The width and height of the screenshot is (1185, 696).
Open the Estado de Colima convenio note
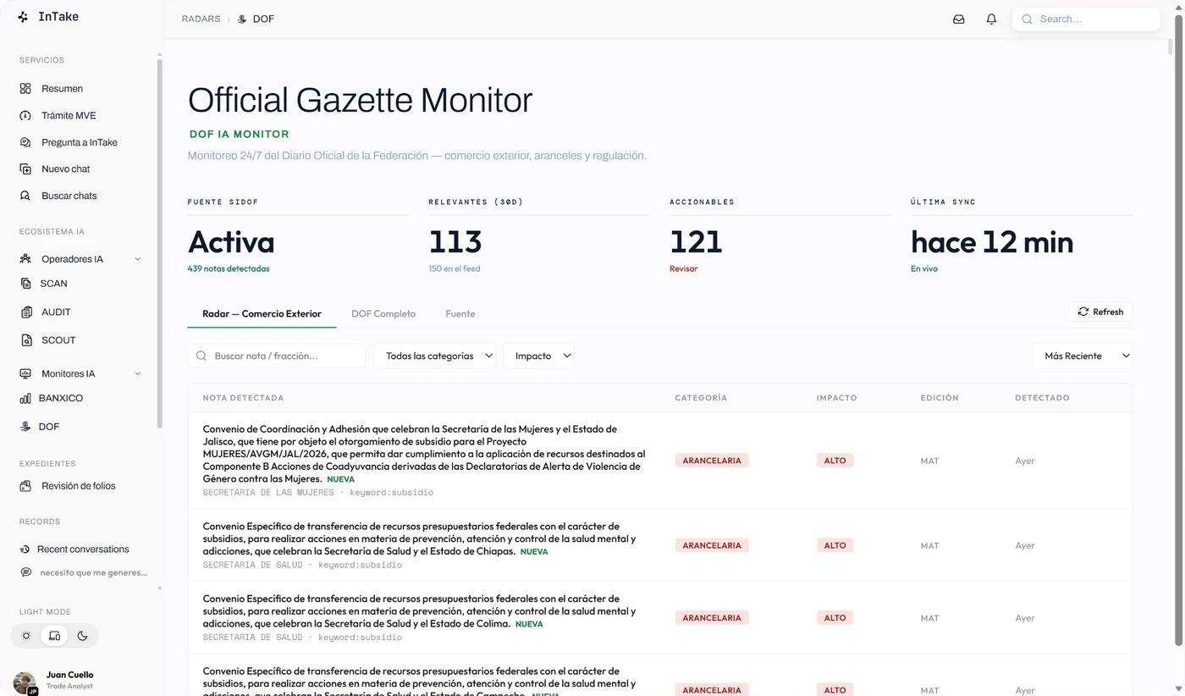[x=419, y=611]
